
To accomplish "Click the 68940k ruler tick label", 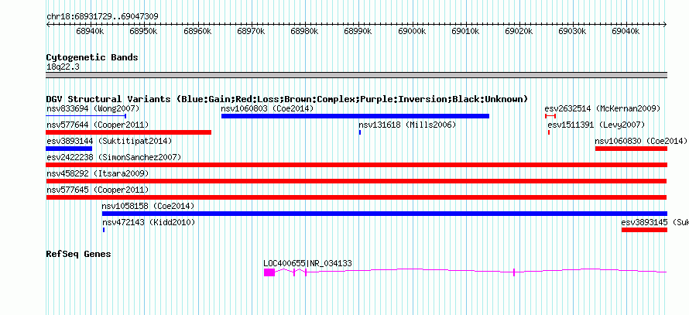I will point(90,31).
